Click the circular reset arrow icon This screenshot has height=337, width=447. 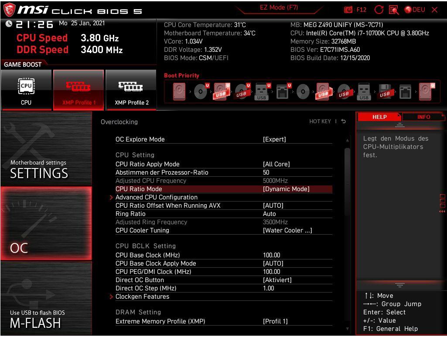point(379,10)
